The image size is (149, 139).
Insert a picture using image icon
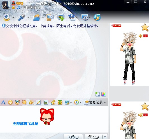click(46, 102)
